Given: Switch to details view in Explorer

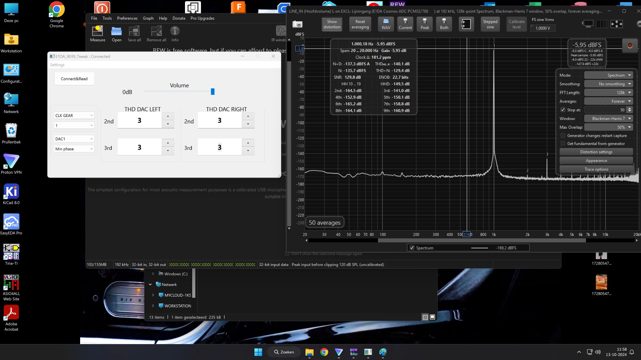Looking at the screenshot, I should (425, 317).
